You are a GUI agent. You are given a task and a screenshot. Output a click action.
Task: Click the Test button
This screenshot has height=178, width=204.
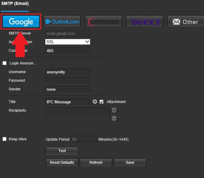pyautogui.click(x=62, y=151)
